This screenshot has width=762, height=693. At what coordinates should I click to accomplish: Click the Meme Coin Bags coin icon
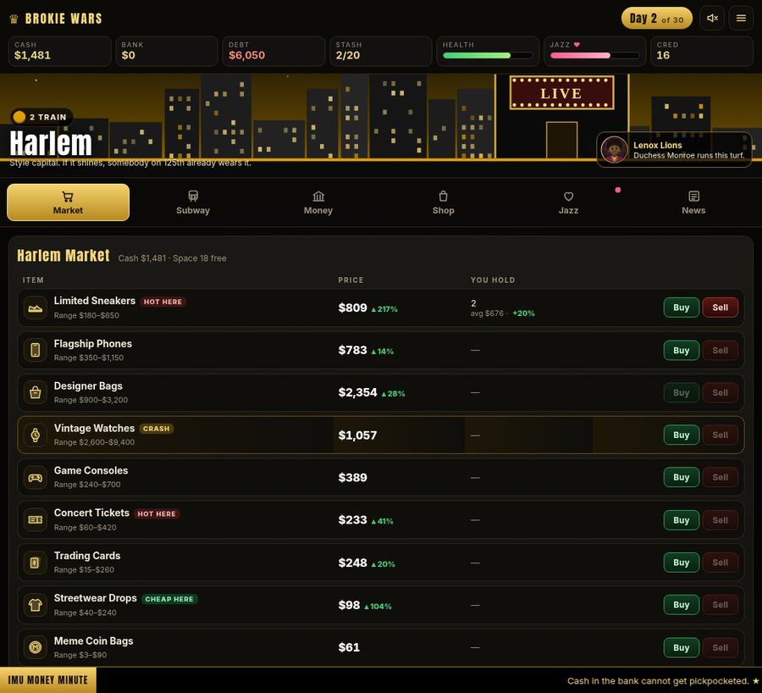coord(36,647)
